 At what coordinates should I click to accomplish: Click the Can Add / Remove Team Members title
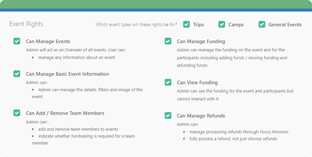[x=65, y=113]
